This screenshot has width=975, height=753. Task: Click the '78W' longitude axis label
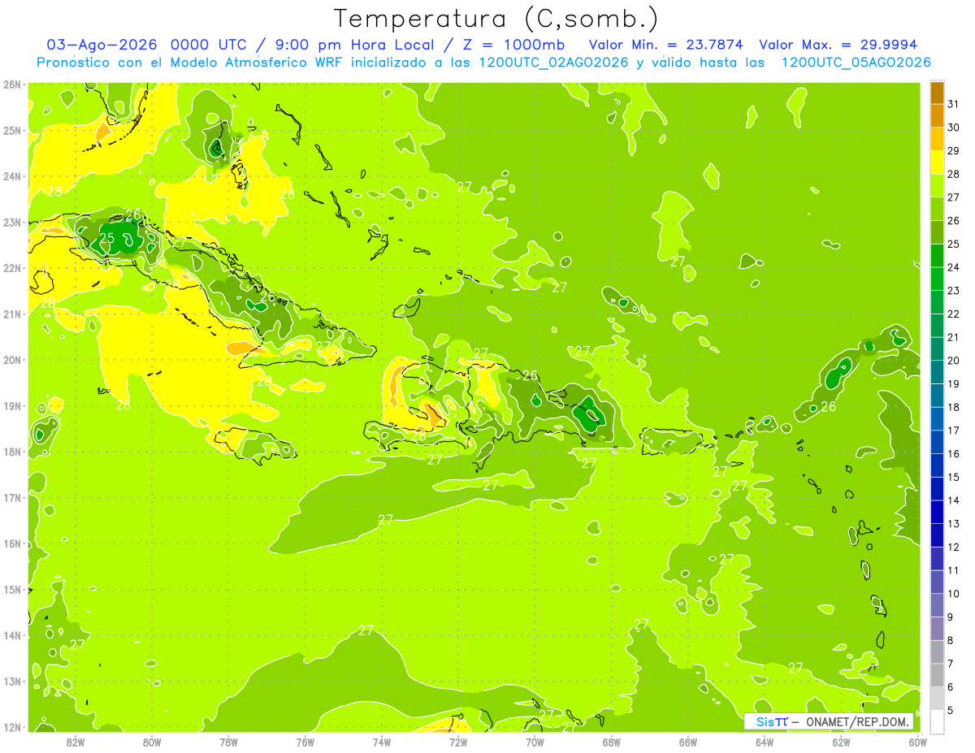point(228,742)
